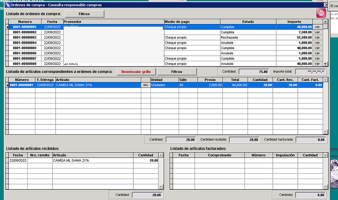
Task: Click ver for order 0001-00000007
Action: [317, 58]
